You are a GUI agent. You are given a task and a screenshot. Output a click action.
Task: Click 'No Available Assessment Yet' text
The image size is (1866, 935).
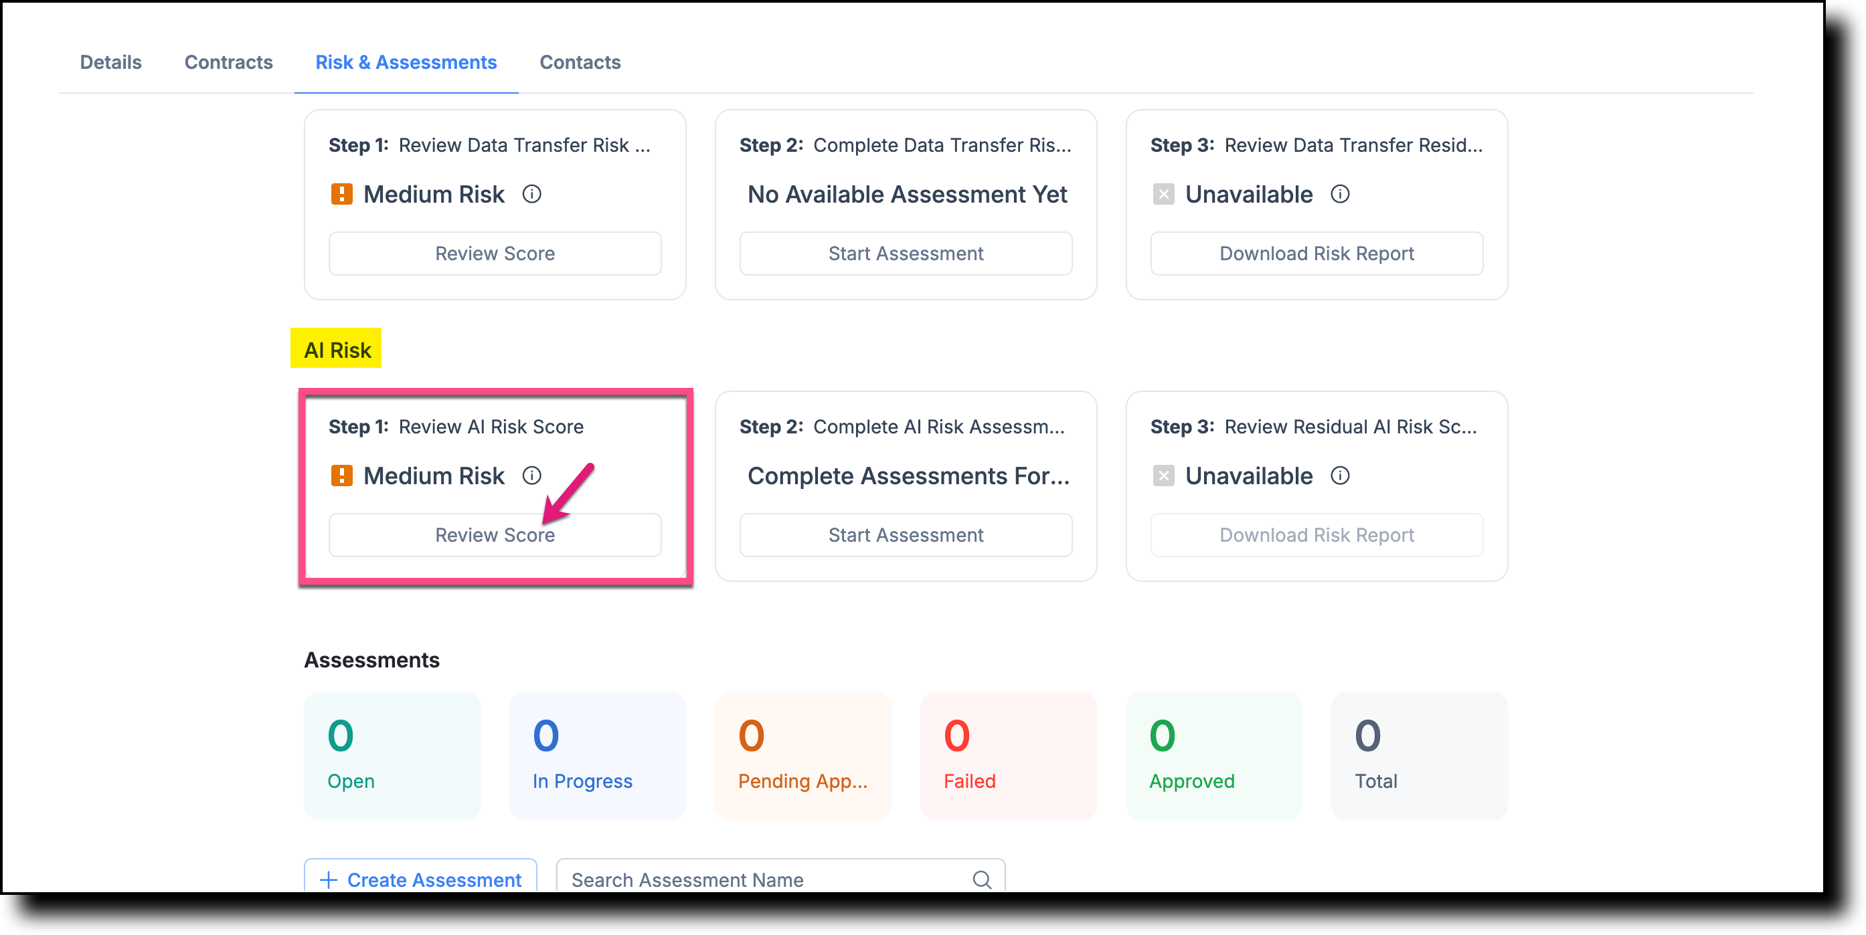907,194
